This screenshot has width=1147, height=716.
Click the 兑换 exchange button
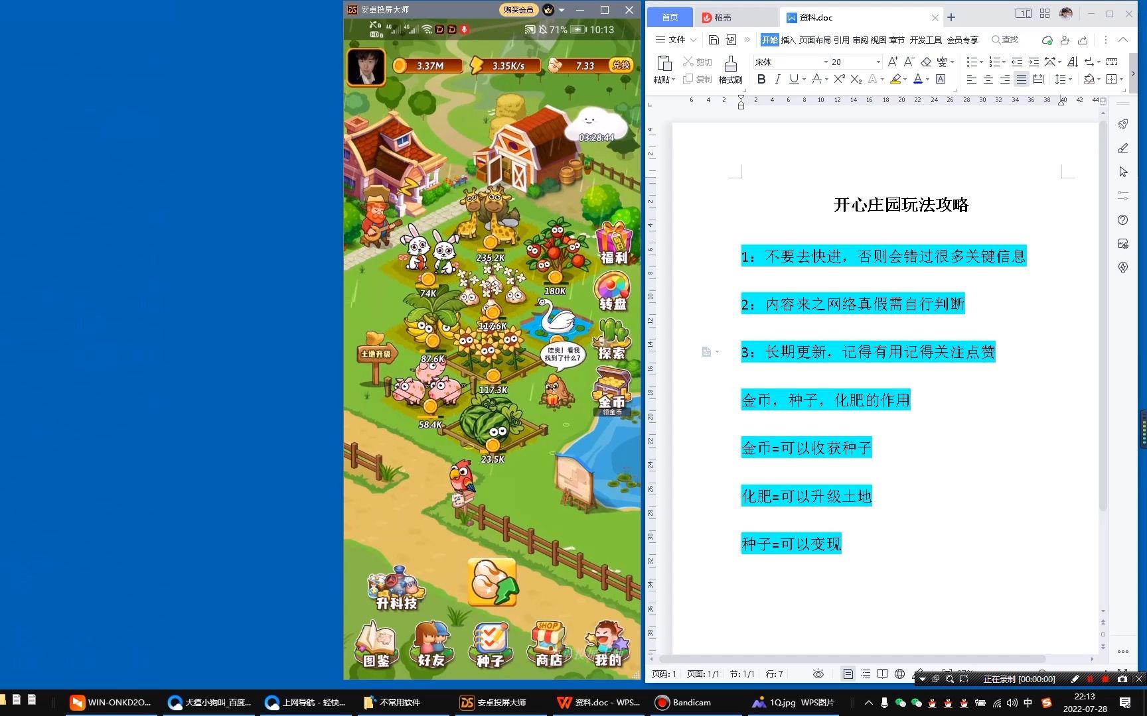[x=621, y=65]
